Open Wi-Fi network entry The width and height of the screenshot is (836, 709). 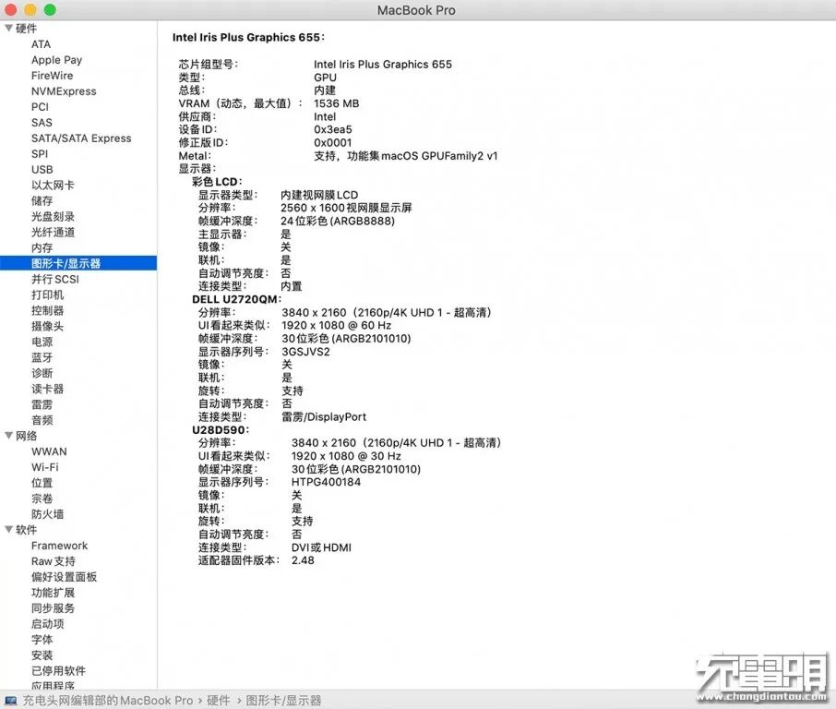coord(45,467)
